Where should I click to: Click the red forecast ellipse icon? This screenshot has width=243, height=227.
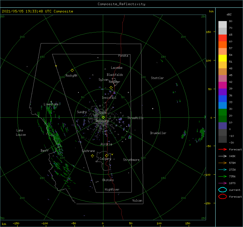(x=222, y=196)
